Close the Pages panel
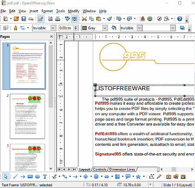 [52, 36]
